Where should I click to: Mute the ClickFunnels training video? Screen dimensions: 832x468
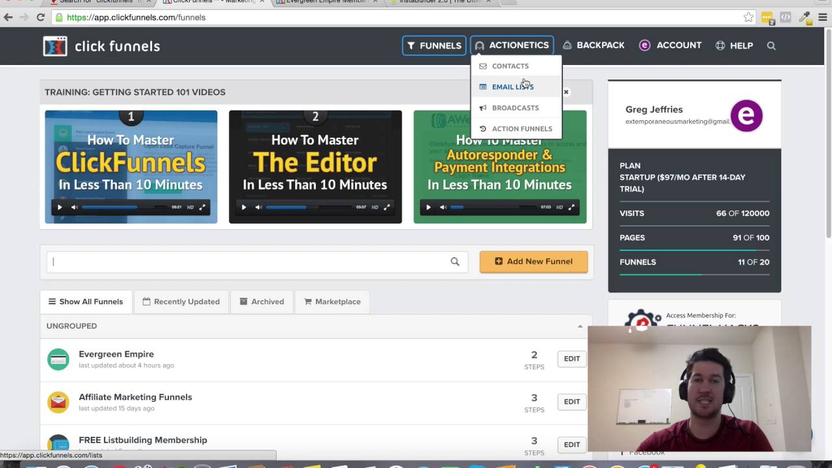coord(74,207)
